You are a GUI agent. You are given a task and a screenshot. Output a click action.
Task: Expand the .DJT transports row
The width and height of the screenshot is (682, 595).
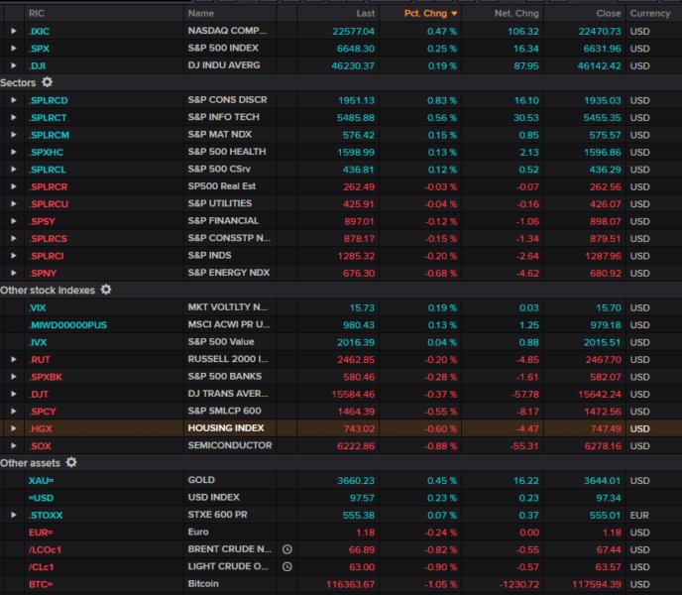[14, 394]
